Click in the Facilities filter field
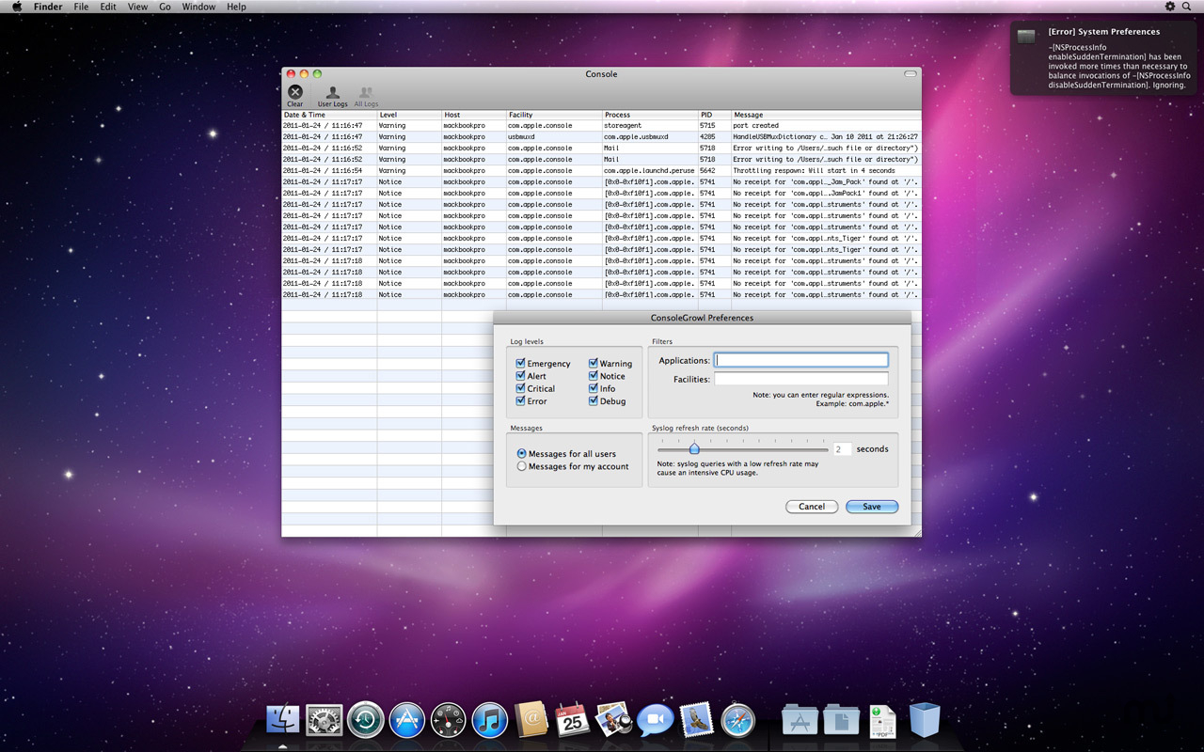1204x752 pixels. 800,379
